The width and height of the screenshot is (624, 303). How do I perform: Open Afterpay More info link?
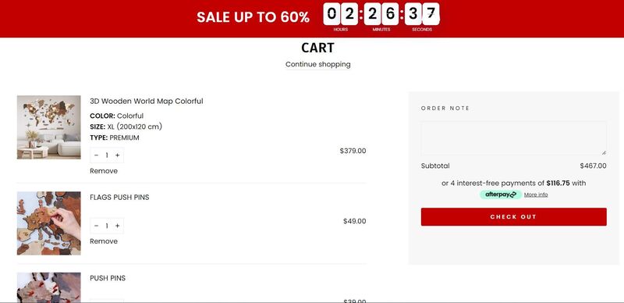(x=536, y=194)
